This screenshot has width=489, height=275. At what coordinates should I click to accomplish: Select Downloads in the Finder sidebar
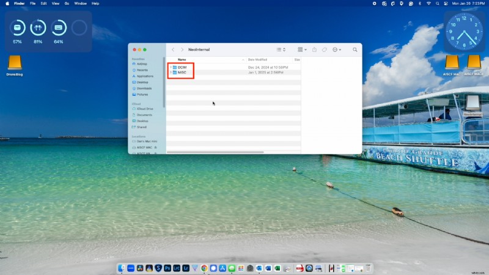pos(144,88)
